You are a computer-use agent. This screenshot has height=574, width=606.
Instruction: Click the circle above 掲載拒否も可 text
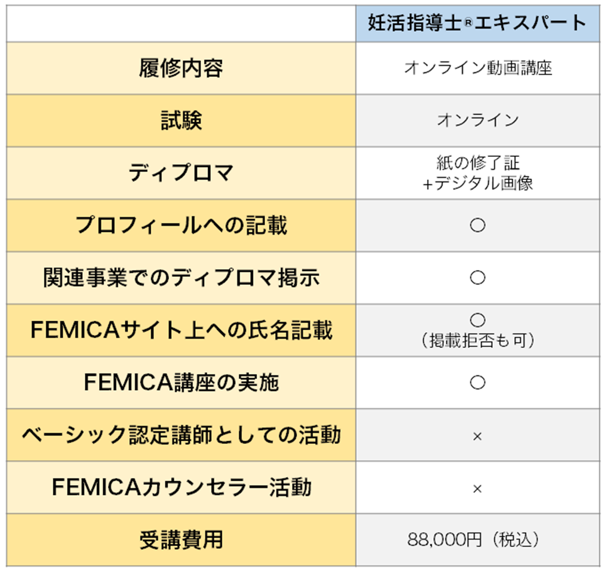coord(477,320)
